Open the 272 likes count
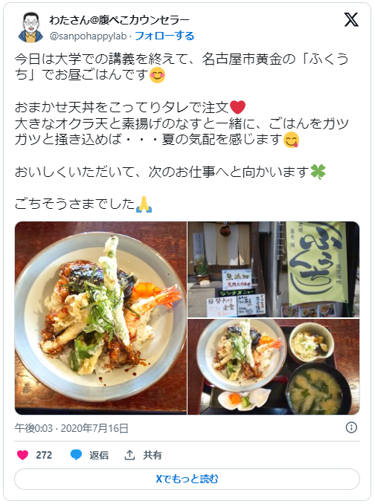The image size is (375, 504). coord(44,455)
